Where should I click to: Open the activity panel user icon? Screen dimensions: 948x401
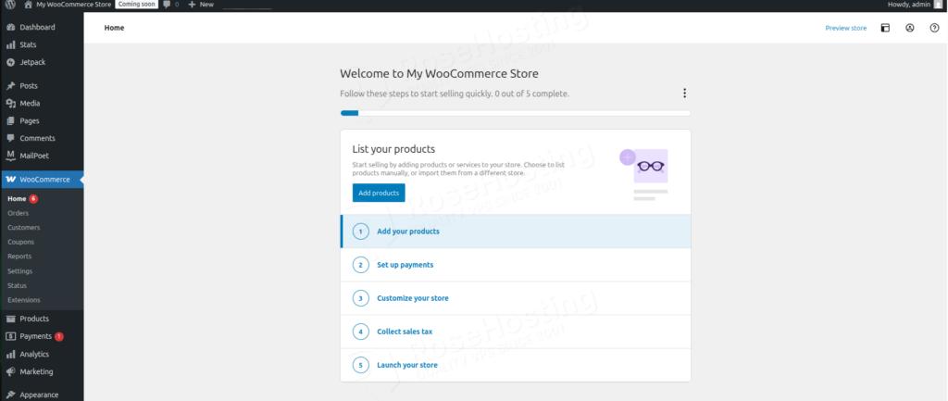(x=909, y=28)
